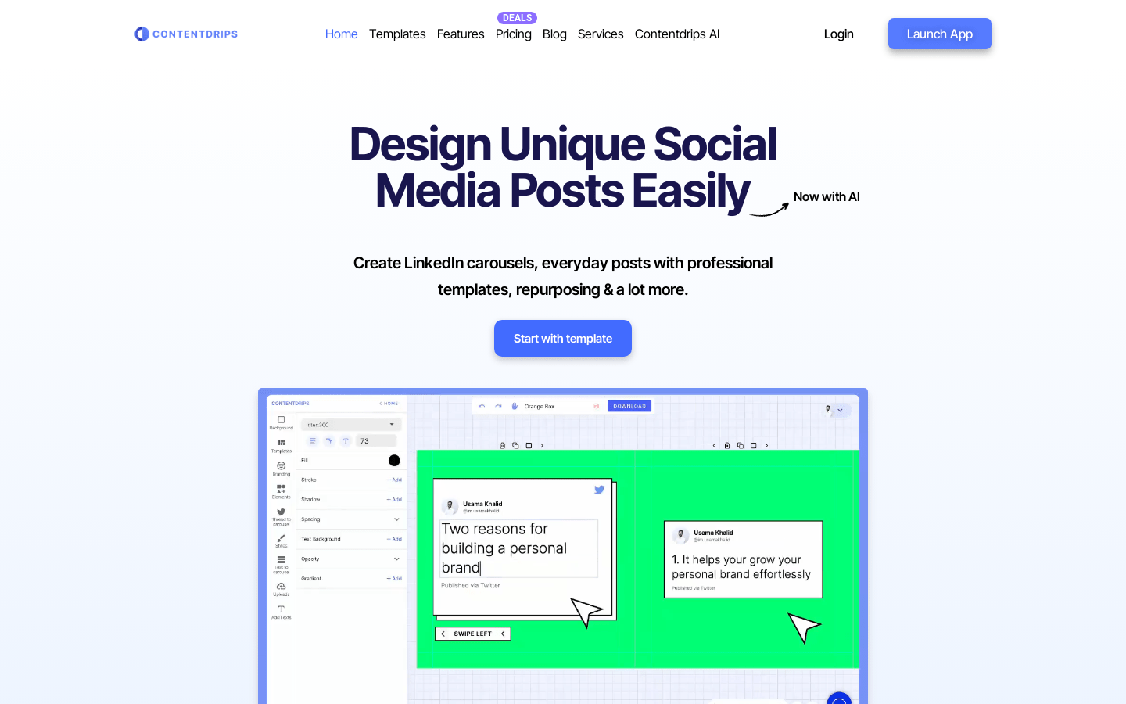The width and height of the screenshot is (1126, 704).
Task: Open the Services nav item
Action: point(601,34)
